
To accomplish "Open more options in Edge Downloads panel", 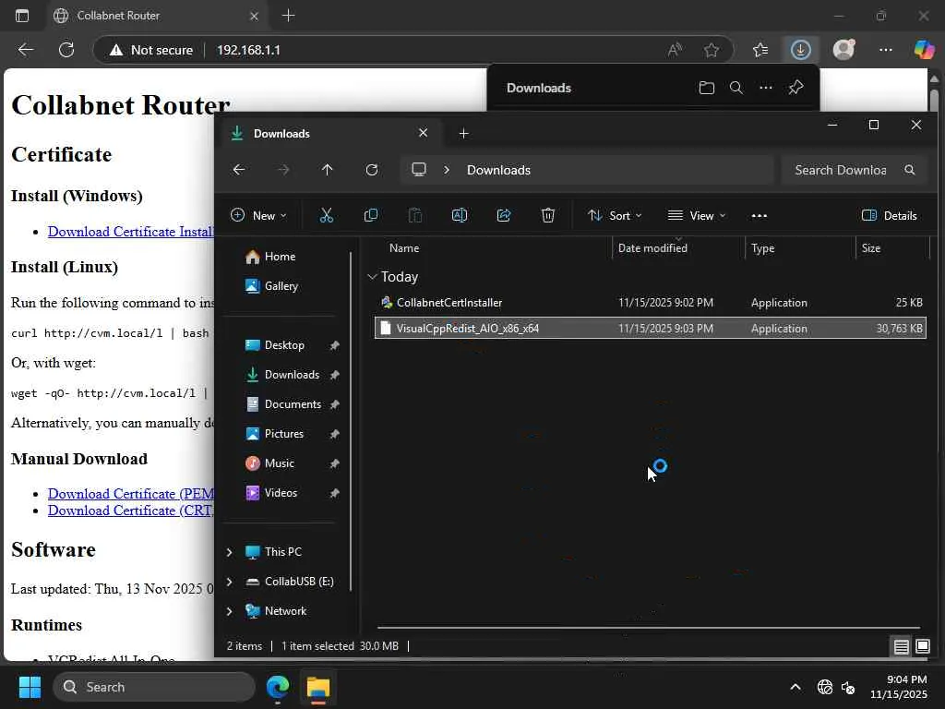I will click(765, 88).
